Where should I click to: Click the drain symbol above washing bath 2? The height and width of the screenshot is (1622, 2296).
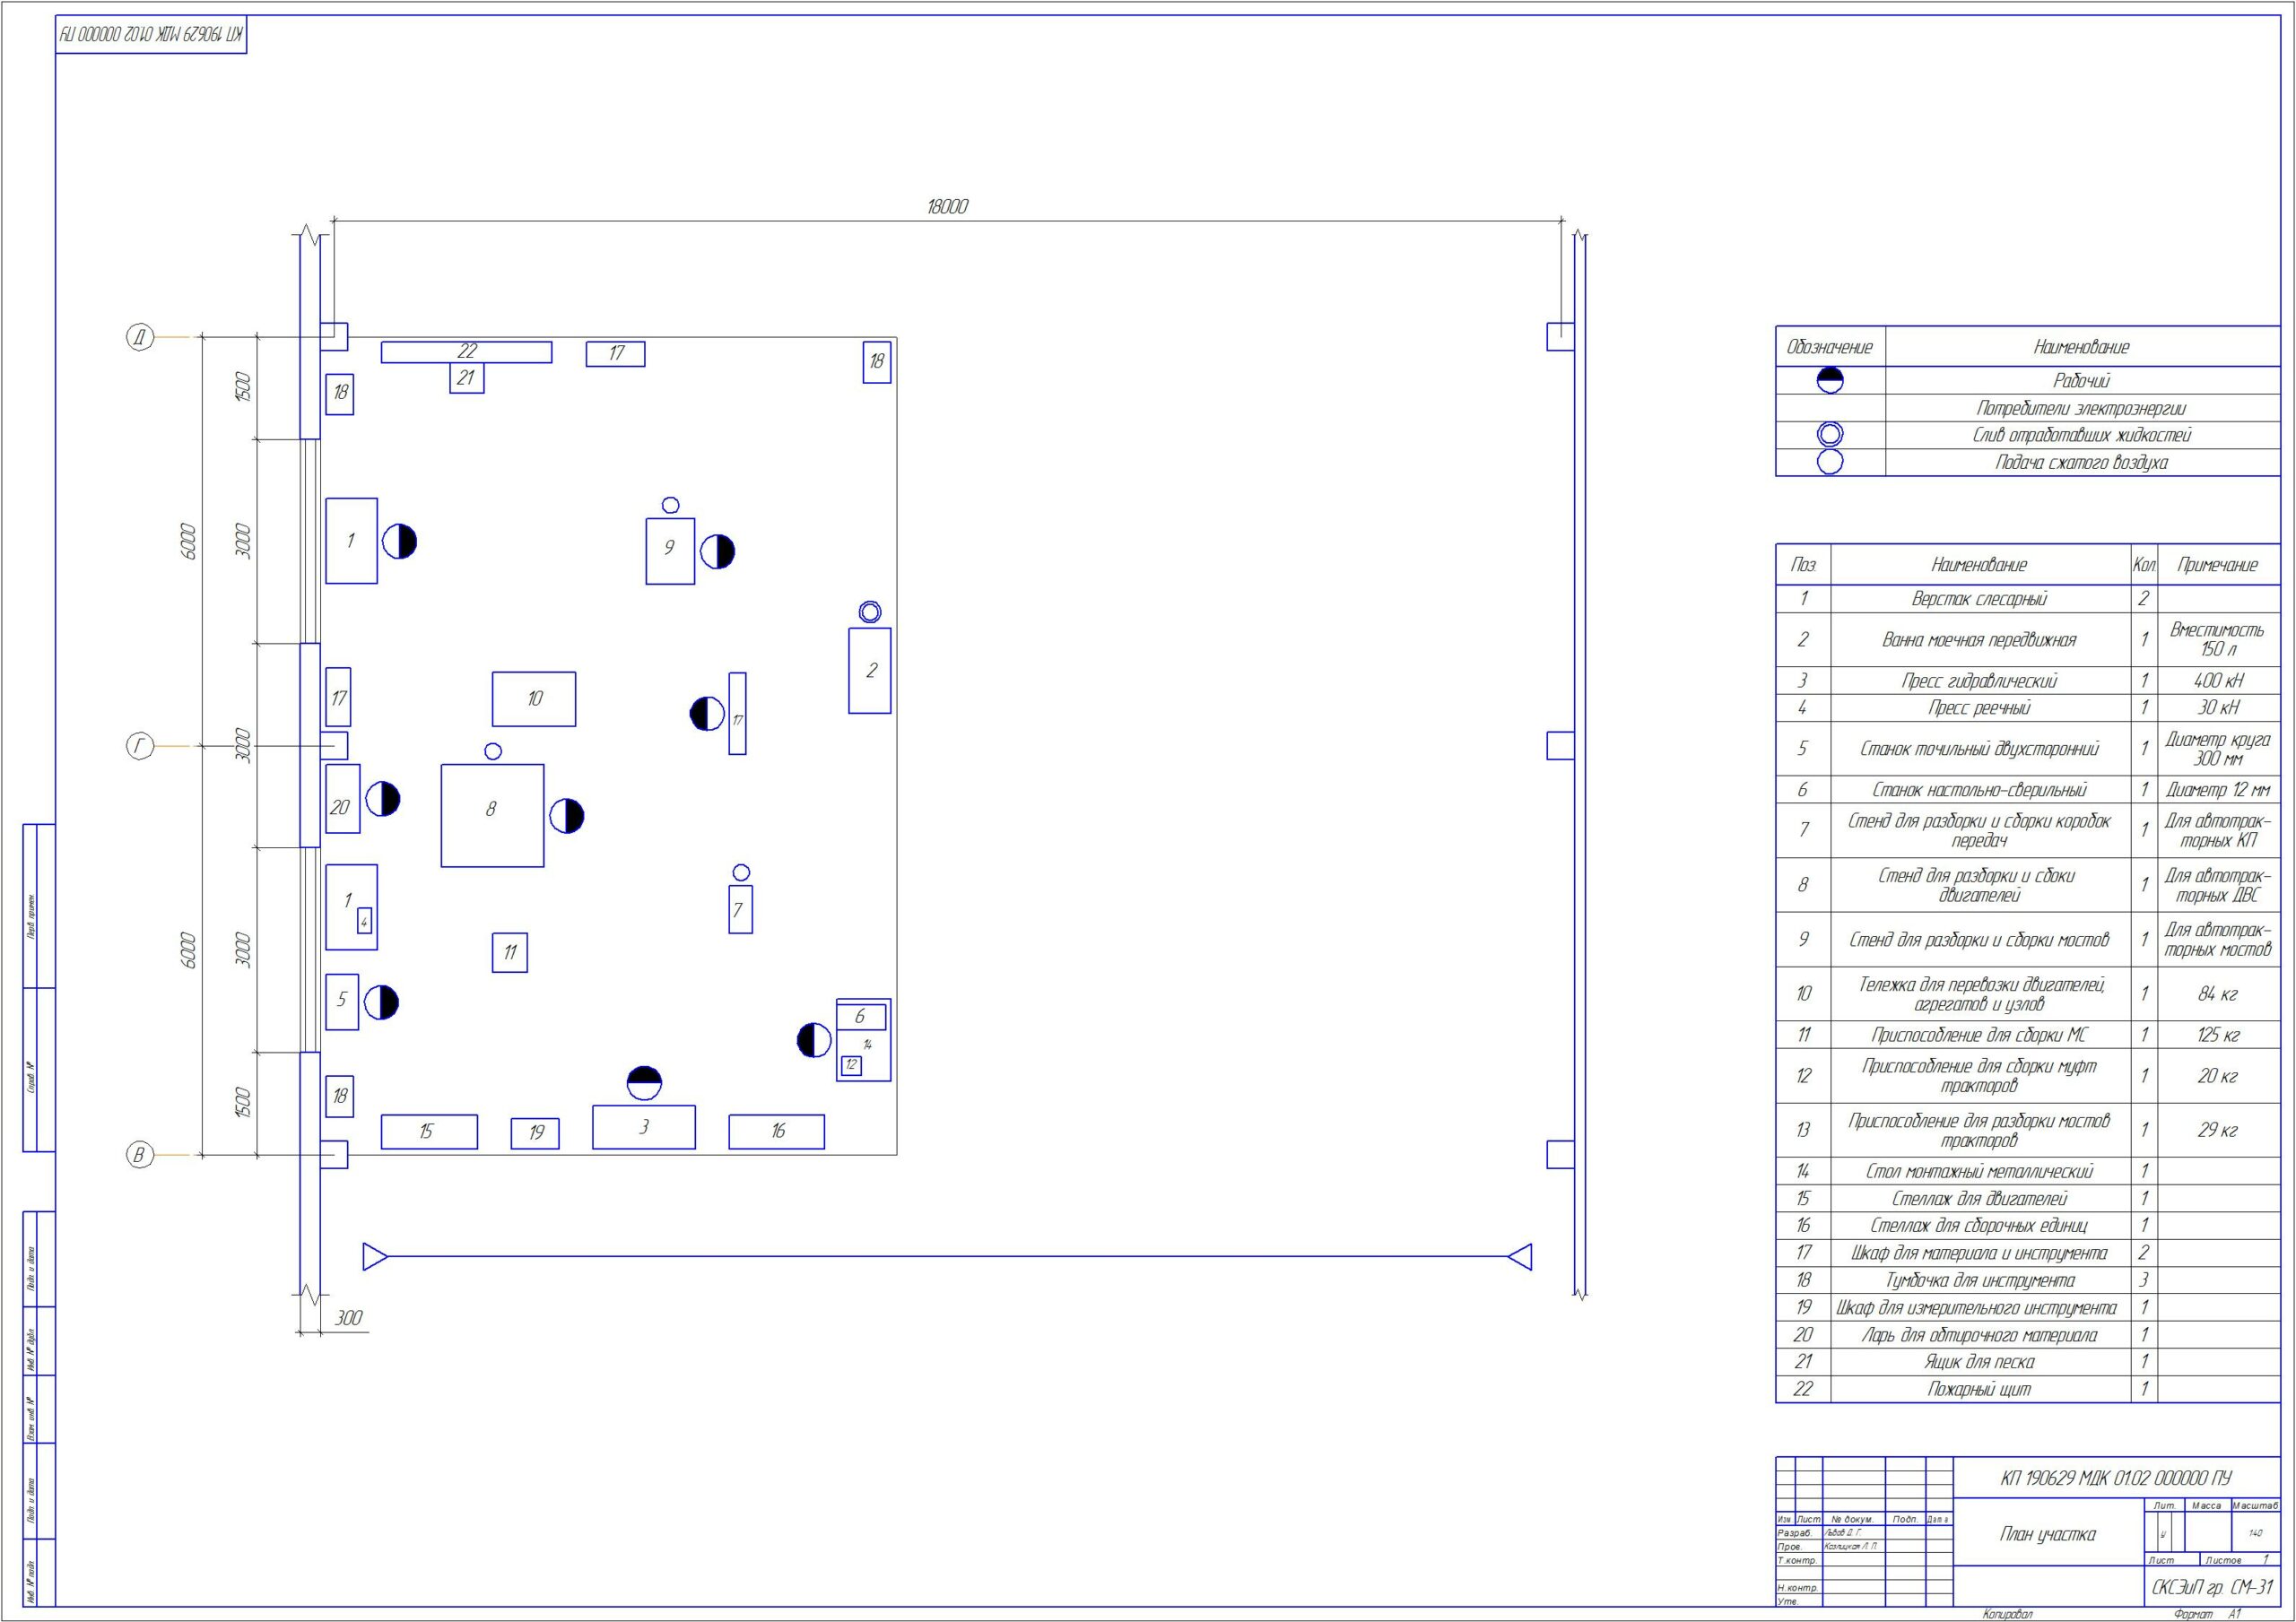[870, 611]
